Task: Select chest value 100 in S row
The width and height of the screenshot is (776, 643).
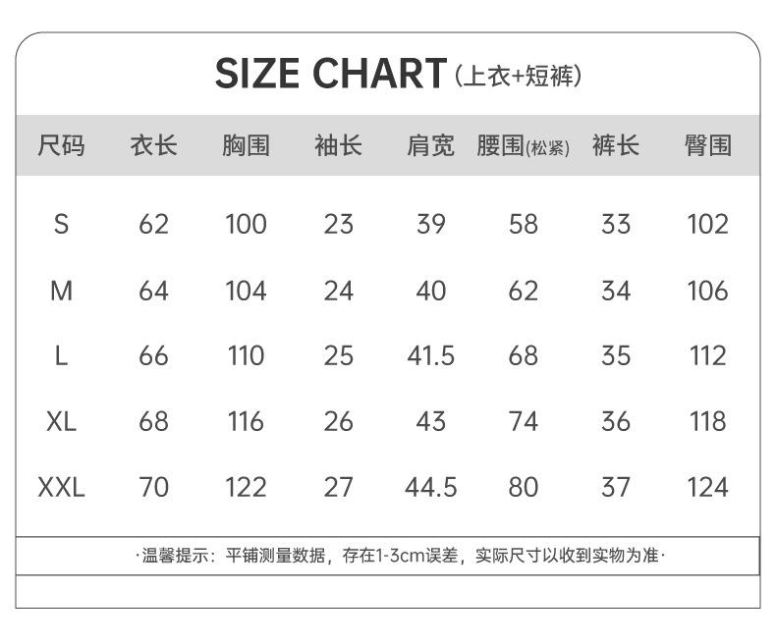Action: [246, 225]
